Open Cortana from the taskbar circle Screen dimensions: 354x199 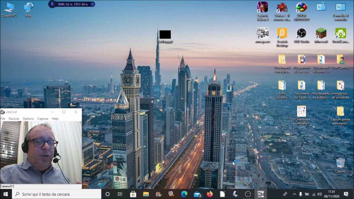[108, 194]
